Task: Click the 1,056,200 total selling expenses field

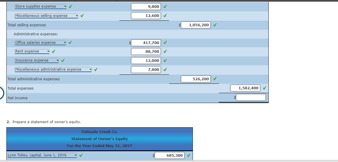Action: (x=196, y=25)
